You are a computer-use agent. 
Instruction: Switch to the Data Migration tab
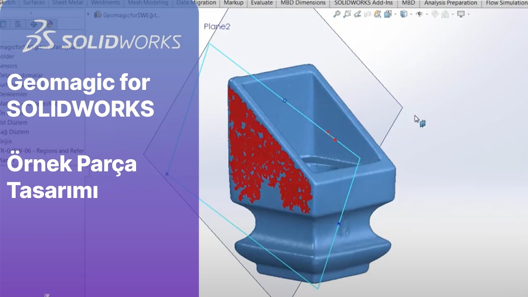196,3
